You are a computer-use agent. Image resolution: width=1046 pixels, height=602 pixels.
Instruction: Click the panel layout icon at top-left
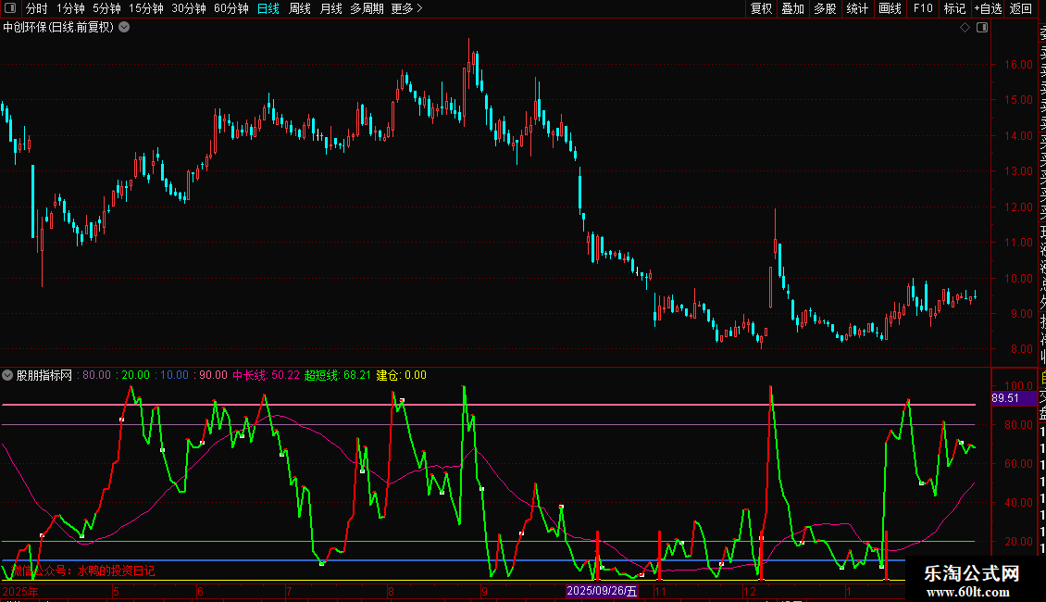[x=9, y=8]
